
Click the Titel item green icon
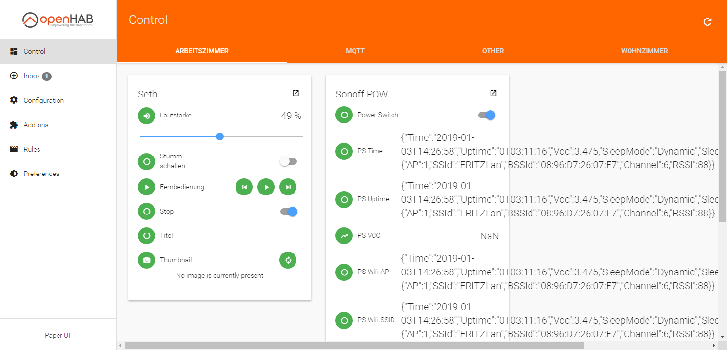click(x=146, y=236)
